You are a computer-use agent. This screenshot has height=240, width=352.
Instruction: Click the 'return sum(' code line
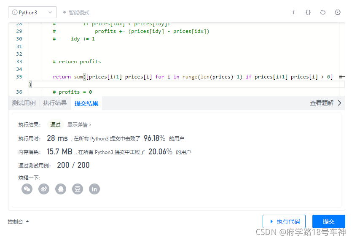tap(193, 77)
